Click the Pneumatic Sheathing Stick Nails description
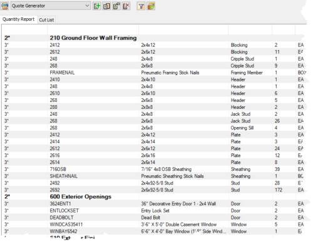313x244 pixels. click(x=172, y=176)
